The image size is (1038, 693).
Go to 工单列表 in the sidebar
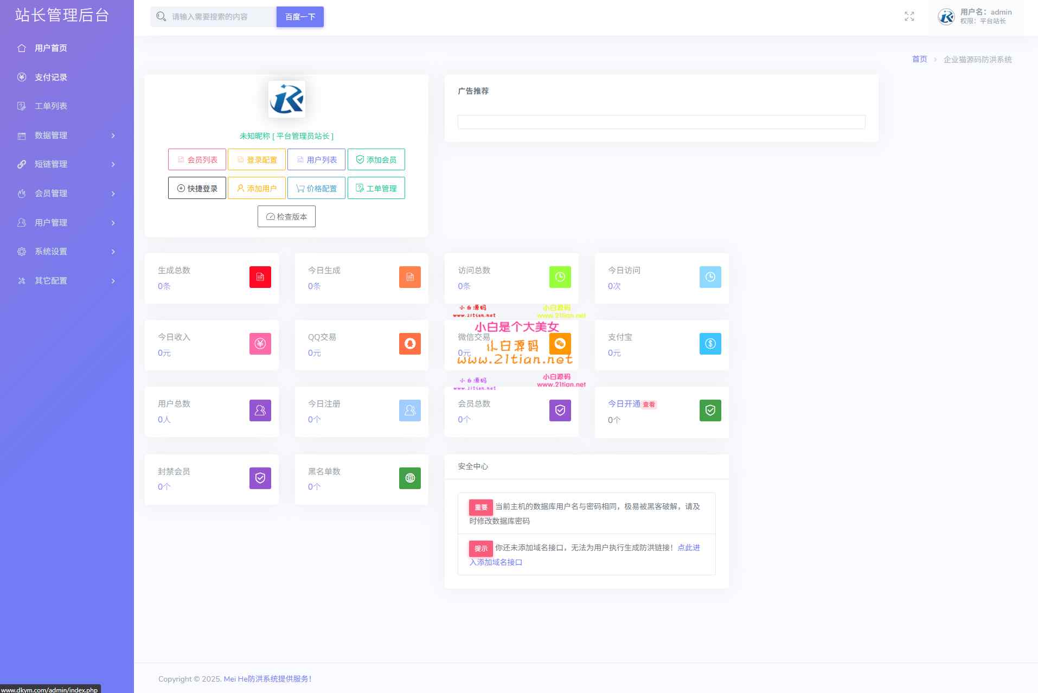pos(50,106)
